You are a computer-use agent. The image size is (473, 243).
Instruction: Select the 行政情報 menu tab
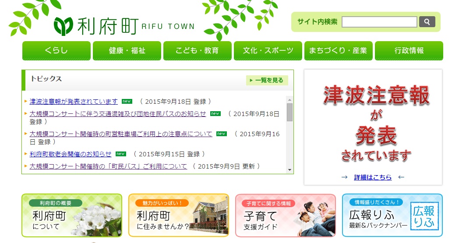409,51
